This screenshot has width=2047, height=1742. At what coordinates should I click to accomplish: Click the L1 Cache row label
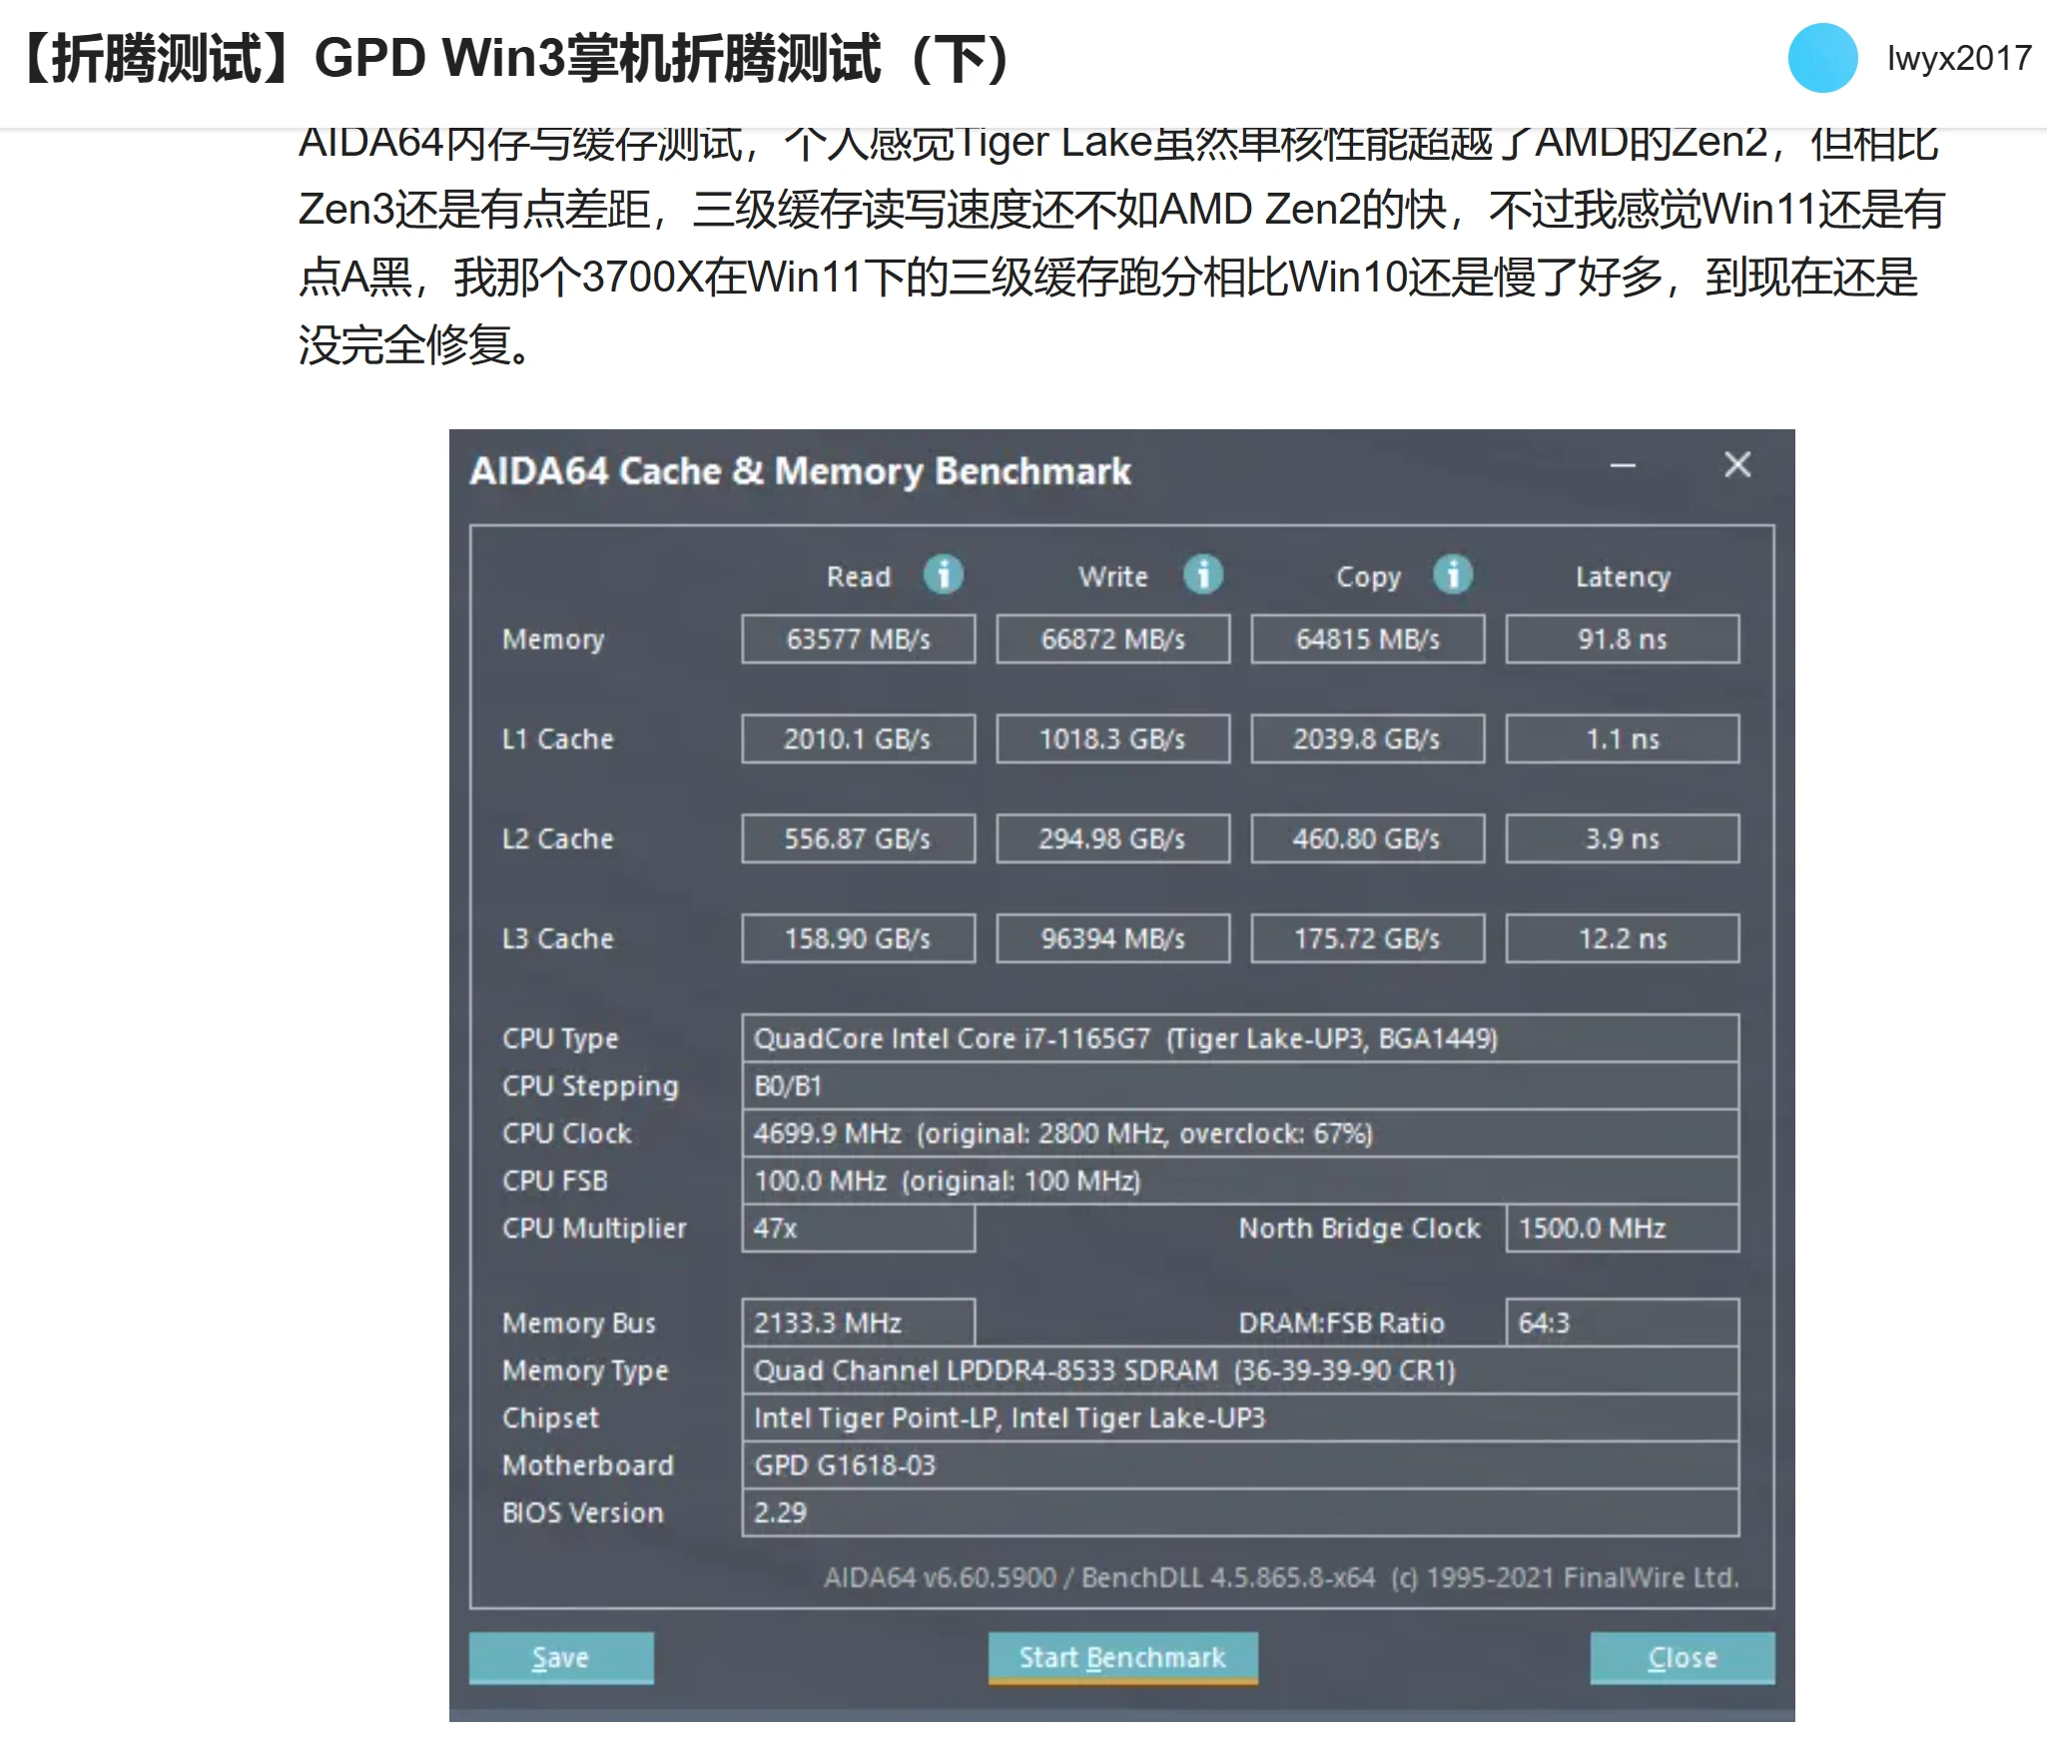tap(557, 739)
